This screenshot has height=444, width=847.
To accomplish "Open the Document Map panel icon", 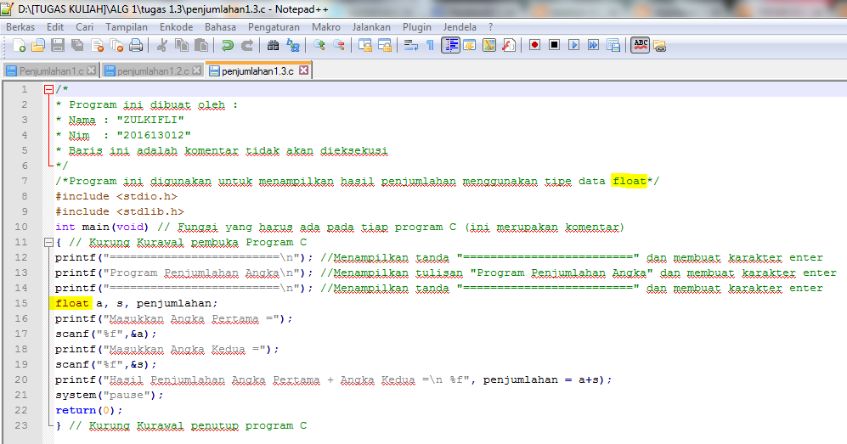I will pos(489,45).
